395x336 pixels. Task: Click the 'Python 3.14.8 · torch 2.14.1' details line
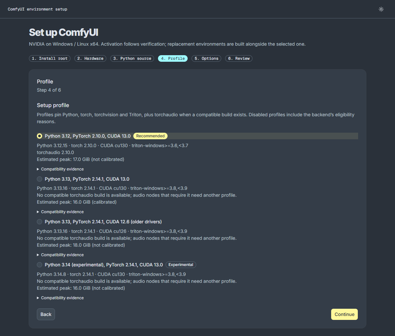pyautogui.click(x=112, y=274)
